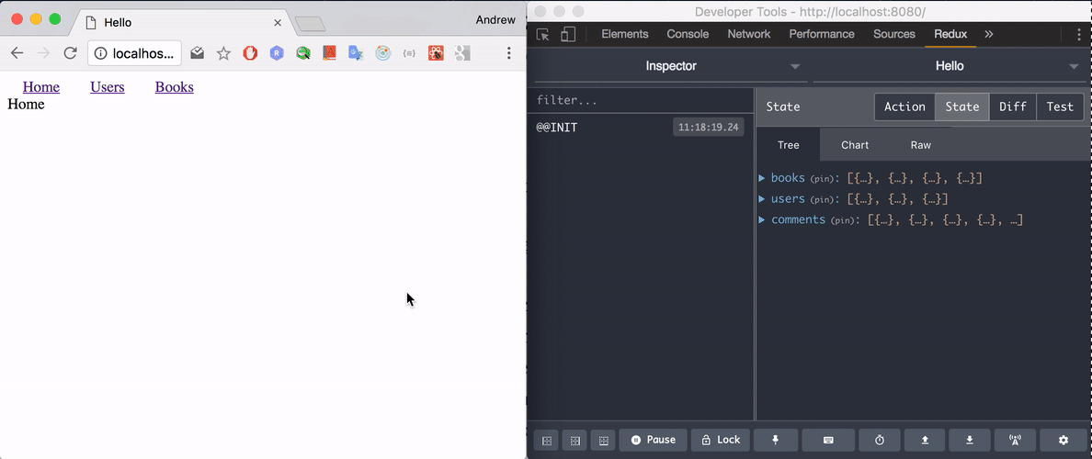Follow the Books link on the page
This screenshot has height=459, width=1092.
pyautogui.click(x=174, y=87)
